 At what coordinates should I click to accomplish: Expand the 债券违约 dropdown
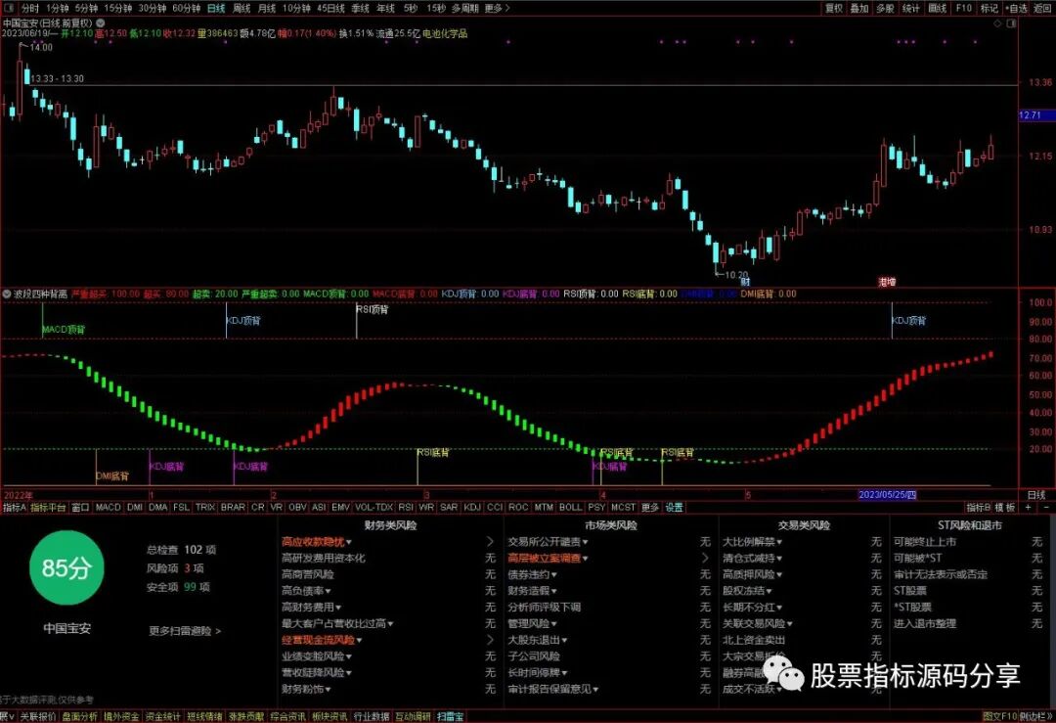point(553,574)
